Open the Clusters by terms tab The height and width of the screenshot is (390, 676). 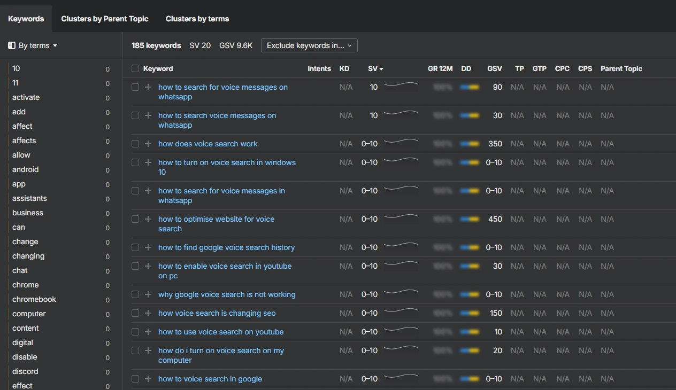tap(197, 19)
